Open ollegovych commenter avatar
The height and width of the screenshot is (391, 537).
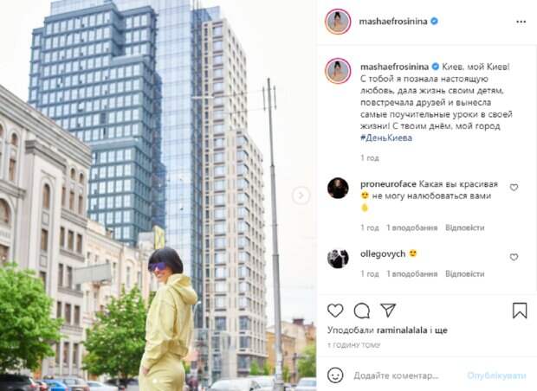coord(338,258)
